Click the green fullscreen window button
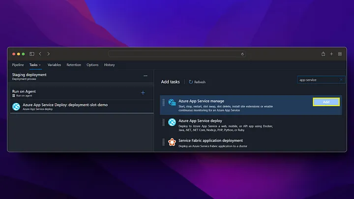Image resolution: width=354 pixels, height=199 pixels. point(23,54)
